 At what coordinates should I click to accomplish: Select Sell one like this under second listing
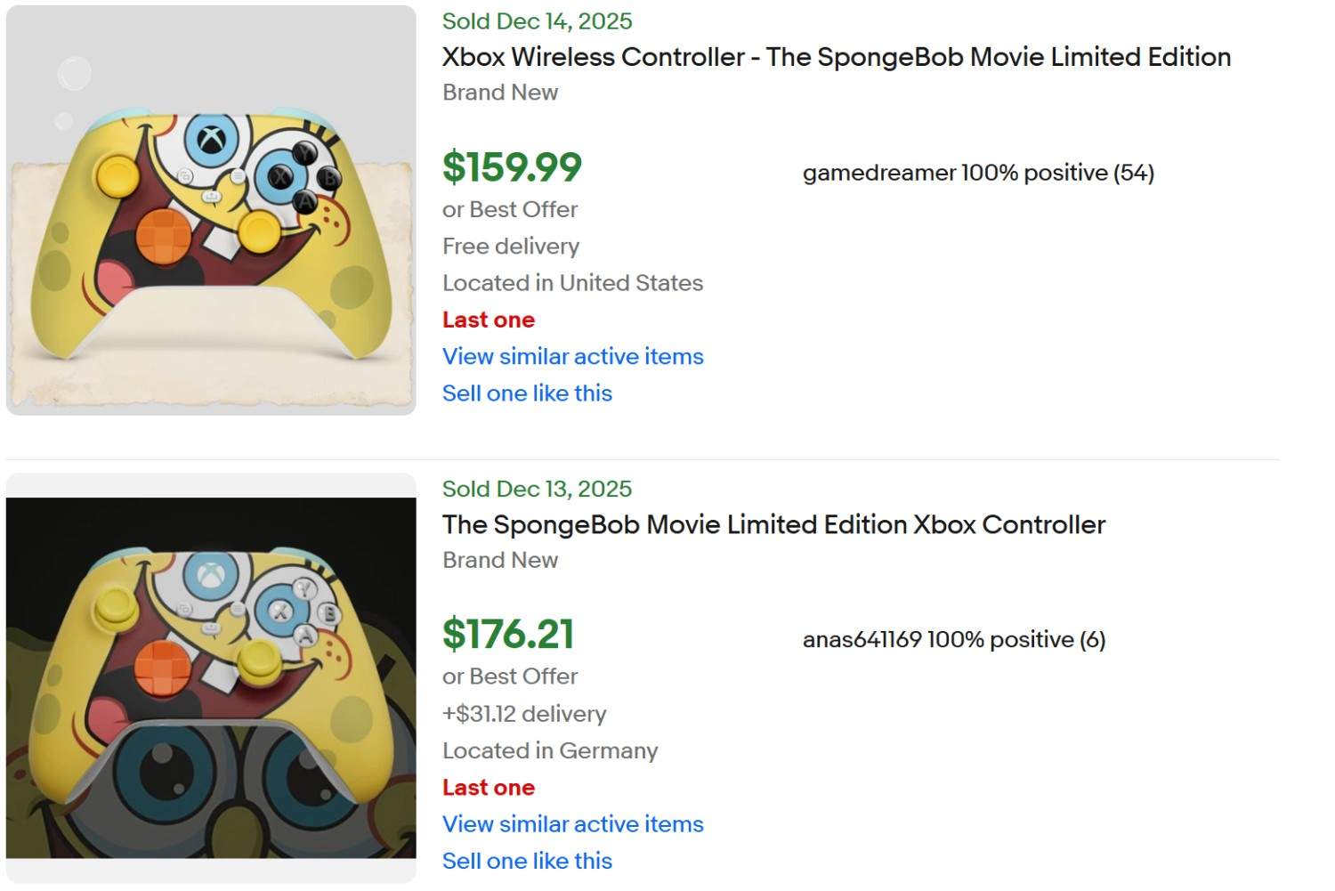click(x=527, y=861)
